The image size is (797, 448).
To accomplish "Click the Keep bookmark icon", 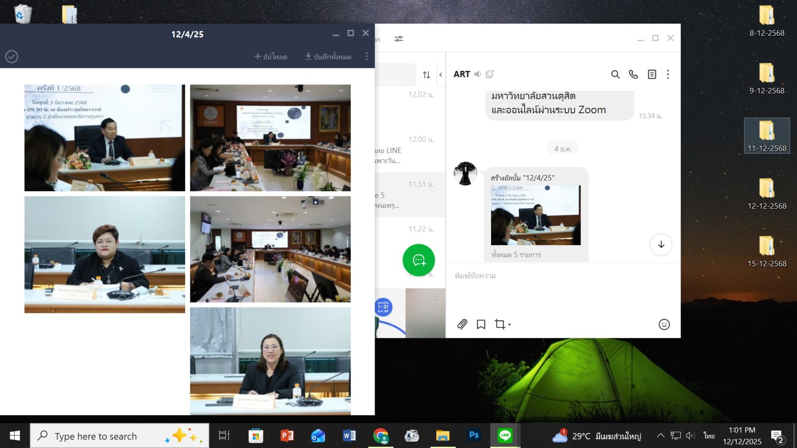I will [x=481, y=324].
